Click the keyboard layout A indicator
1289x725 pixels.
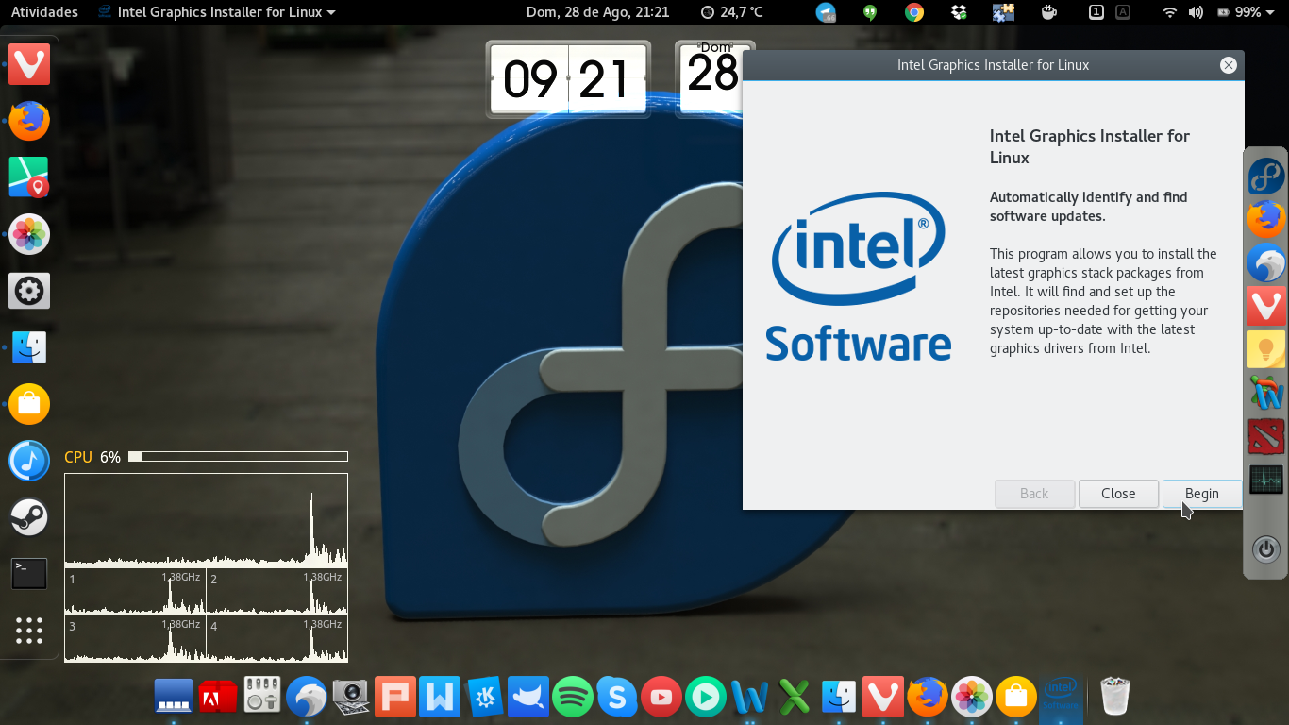(1122, 12)
